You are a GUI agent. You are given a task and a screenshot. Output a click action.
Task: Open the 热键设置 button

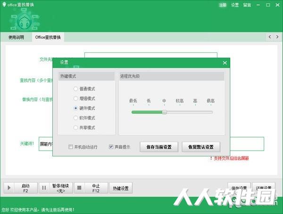121,188
